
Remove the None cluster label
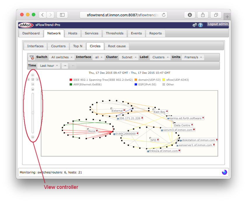pyautogui.click(x=97, y=131)
